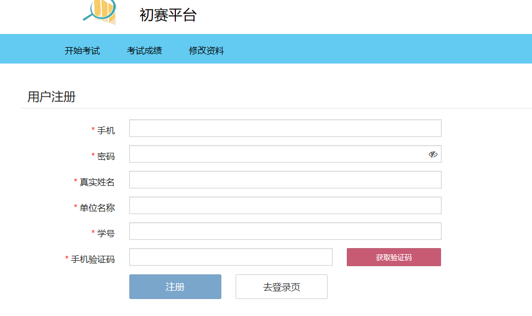Click the 获取验证码 button
This screenshot has width=532, height=316.
[394, 257]
